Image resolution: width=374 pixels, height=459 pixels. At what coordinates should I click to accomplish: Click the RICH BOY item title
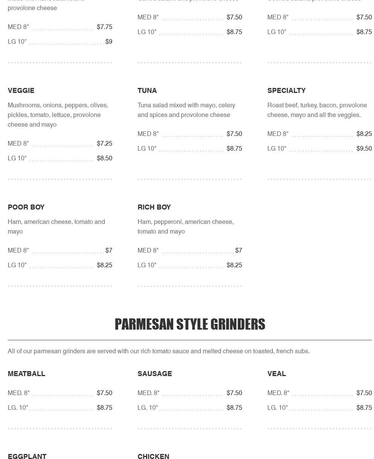coord(154,207)
